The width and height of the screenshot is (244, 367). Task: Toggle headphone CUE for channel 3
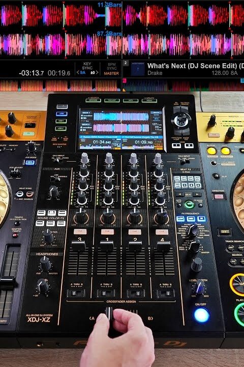(80, 232)
